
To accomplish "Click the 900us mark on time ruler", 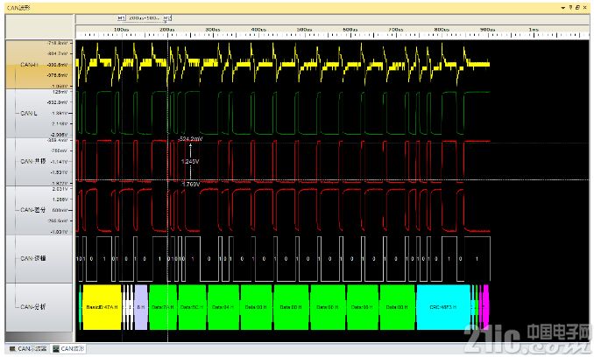I will [x=487, y=30].
